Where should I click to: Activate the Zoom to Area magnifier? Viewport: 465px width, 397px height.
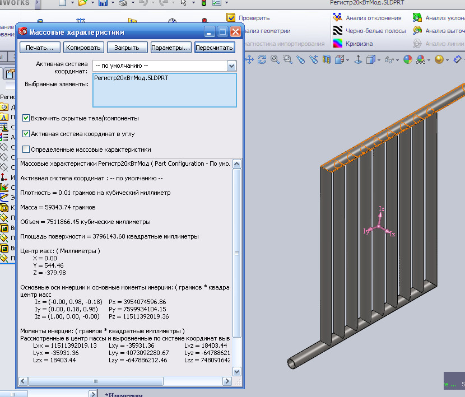[x=286, y=59]
